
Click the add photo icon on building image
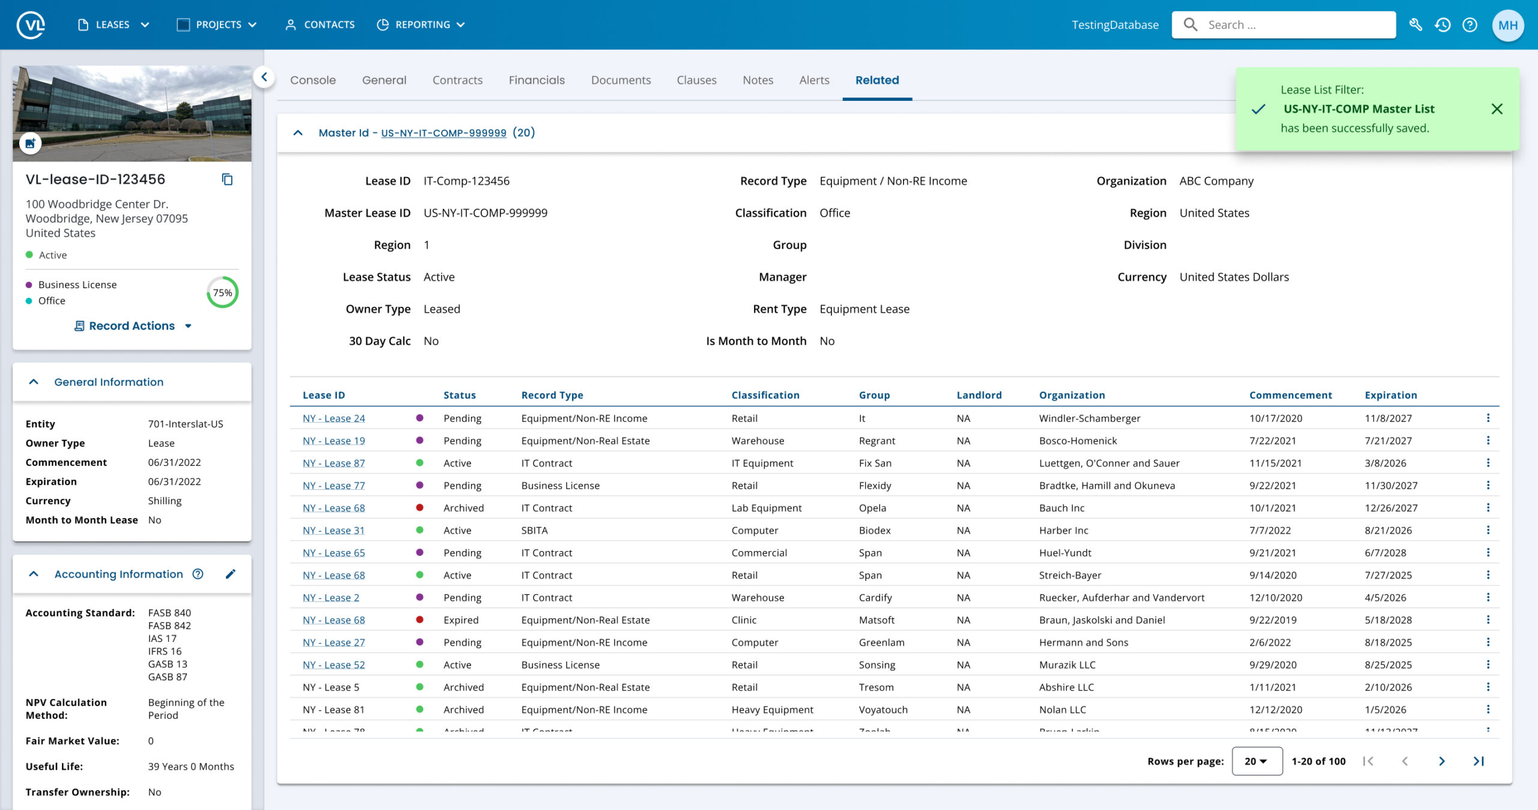pyautogui.click(x=30, y=144)
